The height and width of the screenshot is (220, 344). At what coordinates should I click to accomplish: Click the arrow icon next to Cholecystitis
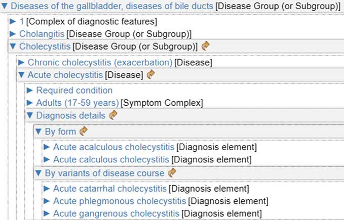coord(205,47)
